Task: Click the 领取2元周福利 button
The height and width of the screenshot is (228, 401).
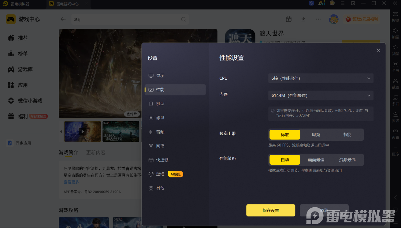Action: click(362, 19)
